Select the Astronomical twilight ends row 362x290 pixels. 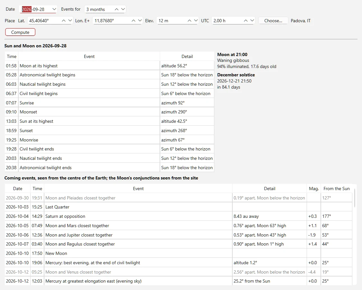click(109, 168)
